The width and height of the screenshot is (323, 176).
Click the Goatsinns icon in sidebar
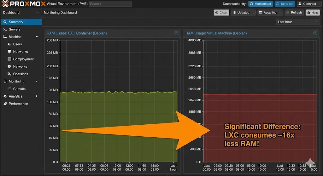coord(9,74)
